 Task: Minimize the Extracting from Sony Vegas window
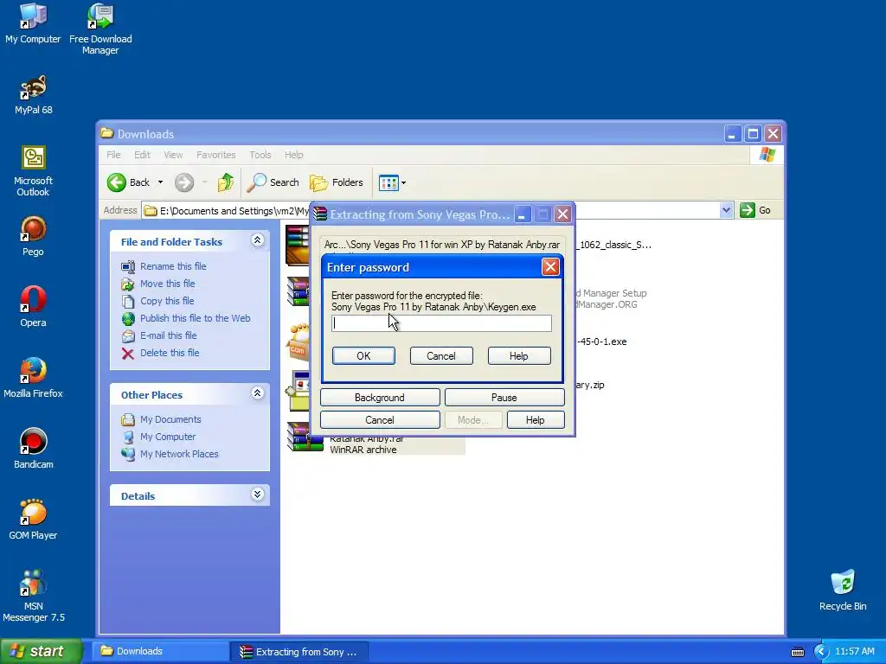(x=522, y=214)
